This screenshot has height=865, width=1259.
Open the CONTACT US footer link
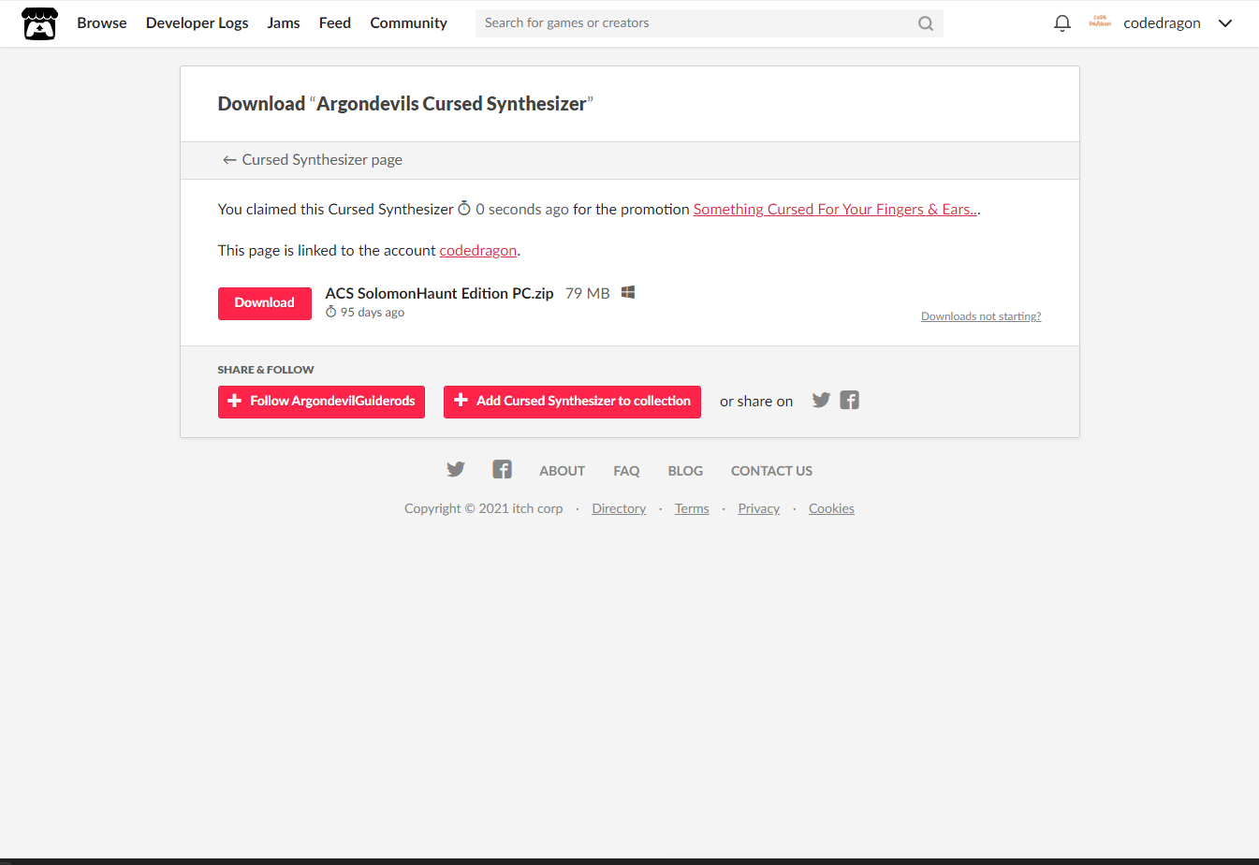pos(771,471)
